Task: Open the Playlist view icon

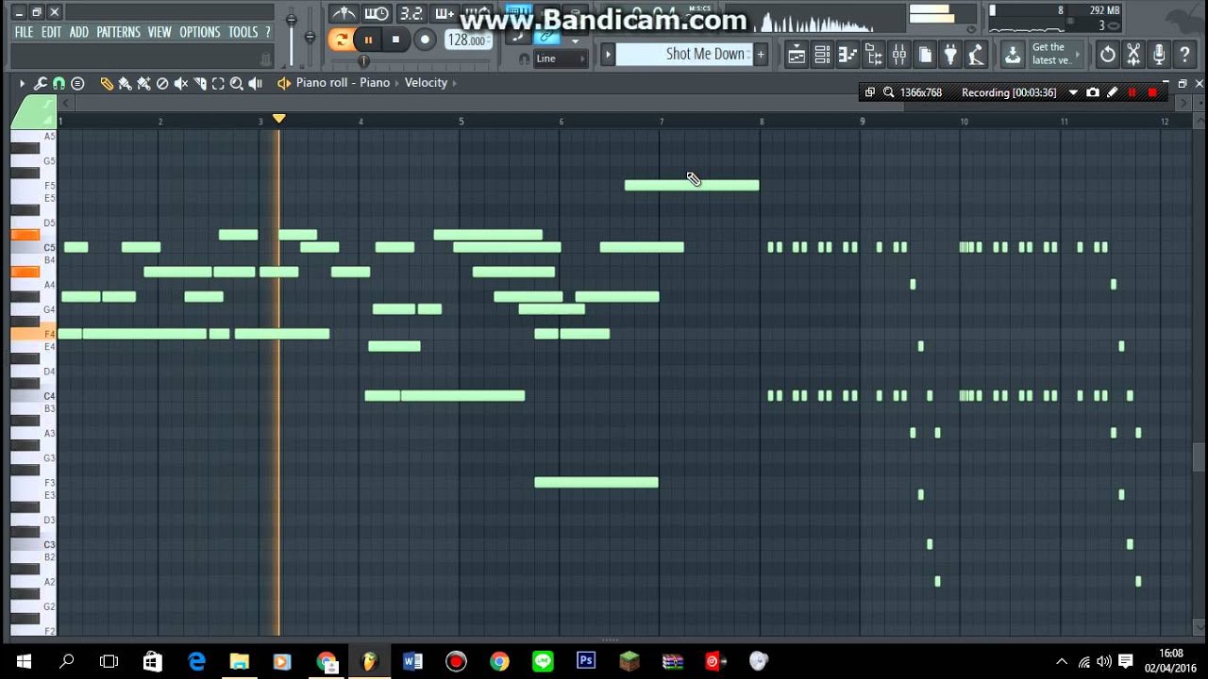Action: pos(797,55)
